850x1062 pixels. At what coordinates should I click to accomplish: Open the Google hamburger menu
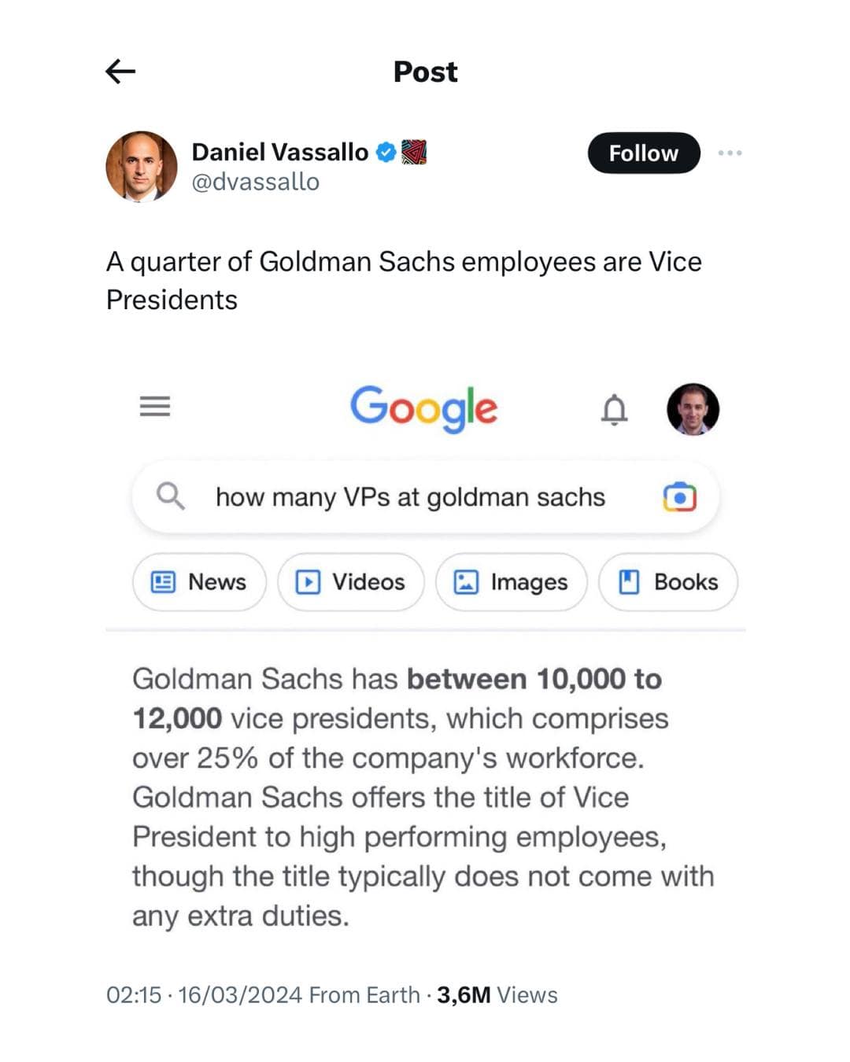point(155,407)
